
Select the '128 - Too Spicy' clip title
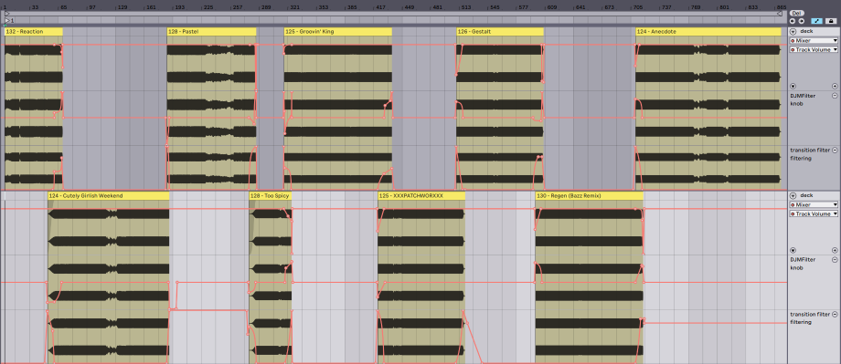click(270, 196)
